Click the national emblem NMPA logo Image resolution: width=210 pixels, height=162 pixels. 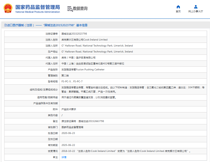[x=8, y=8]
